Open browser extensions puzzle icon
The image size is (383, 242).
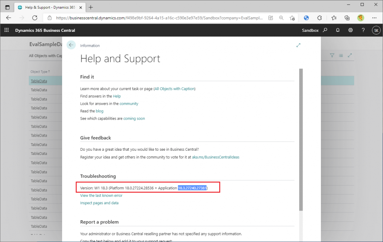coord(319,18)
